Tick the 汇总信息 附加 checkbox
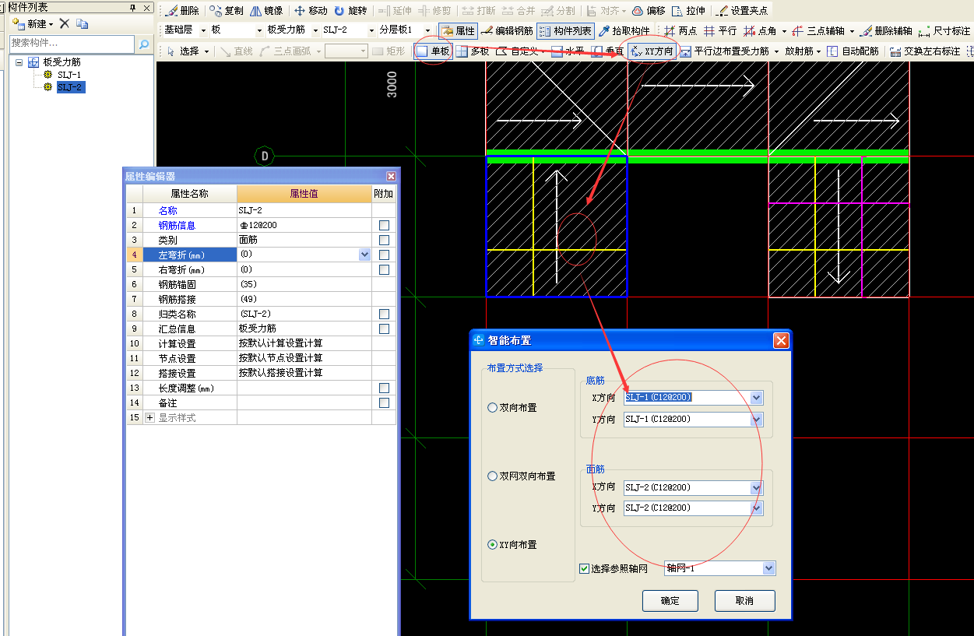The image size is (974, 636). coord(384,329)
